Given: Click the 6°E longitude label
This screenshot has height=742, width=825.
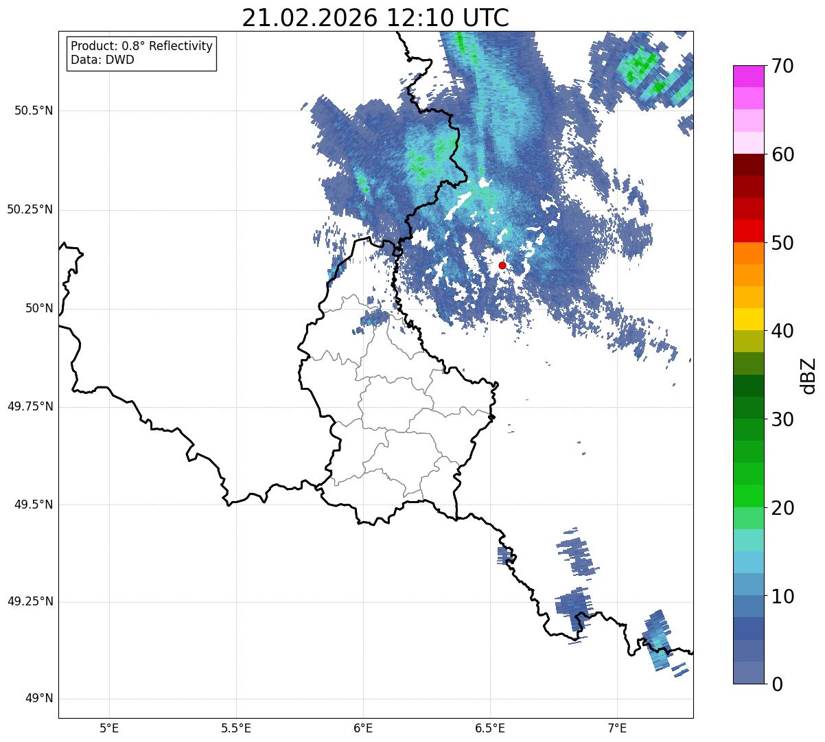Looking at the screenshot, I should click(363, 728).
